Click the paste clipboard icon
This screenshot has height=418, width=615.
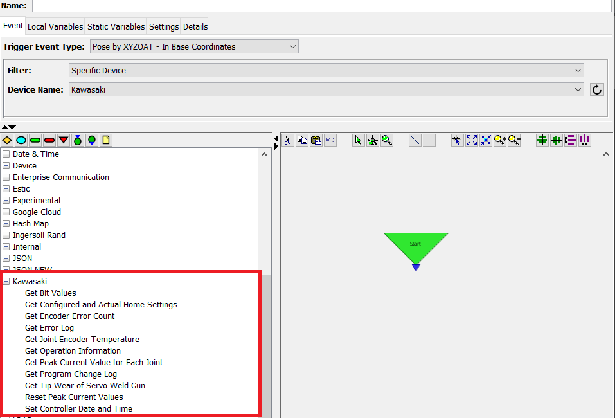pos(316,140)
